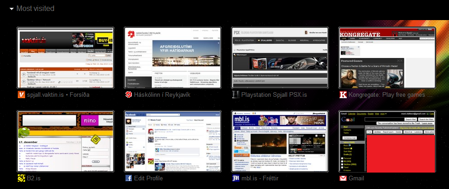
Task: Select the B2.is page thumbnail
Action: (x=65, y=141)
